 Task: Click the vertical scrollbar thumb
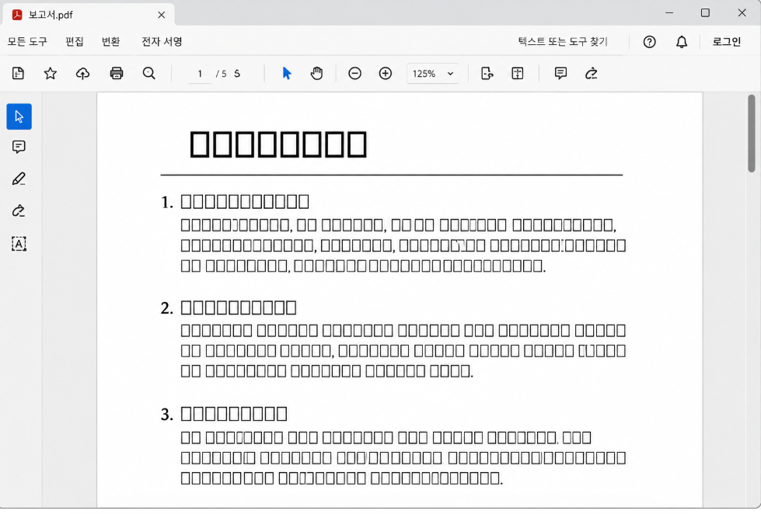[x=752, y=134]
